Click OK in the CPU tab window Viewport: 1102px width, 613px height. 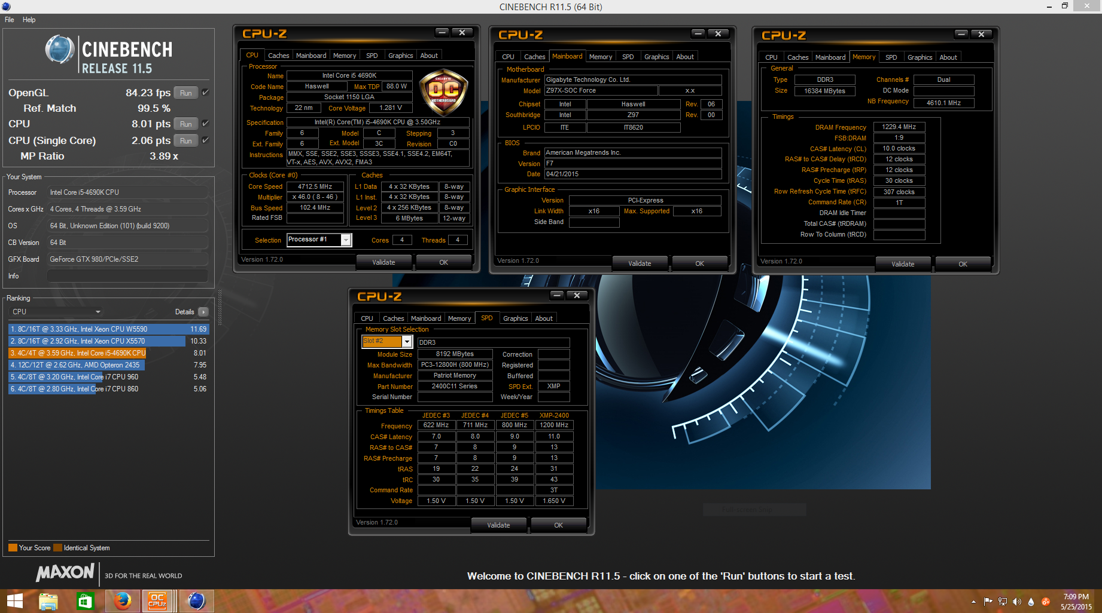[x=443, y=262]
